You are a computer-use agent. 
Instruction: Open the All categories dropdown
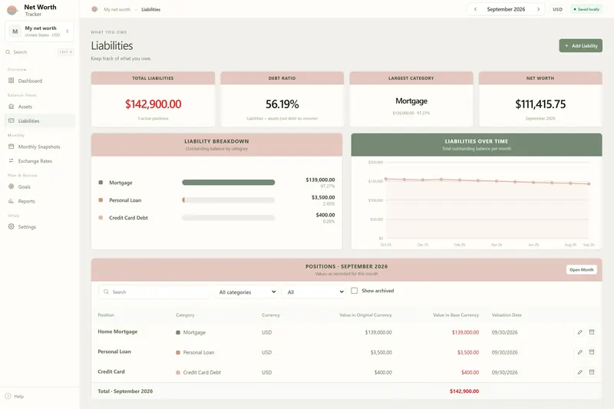click(x=247, y=292)
